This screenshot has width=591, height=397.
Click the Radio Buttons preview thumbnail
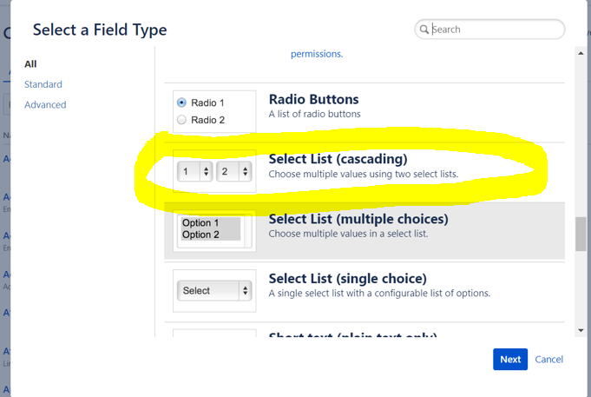214,111
